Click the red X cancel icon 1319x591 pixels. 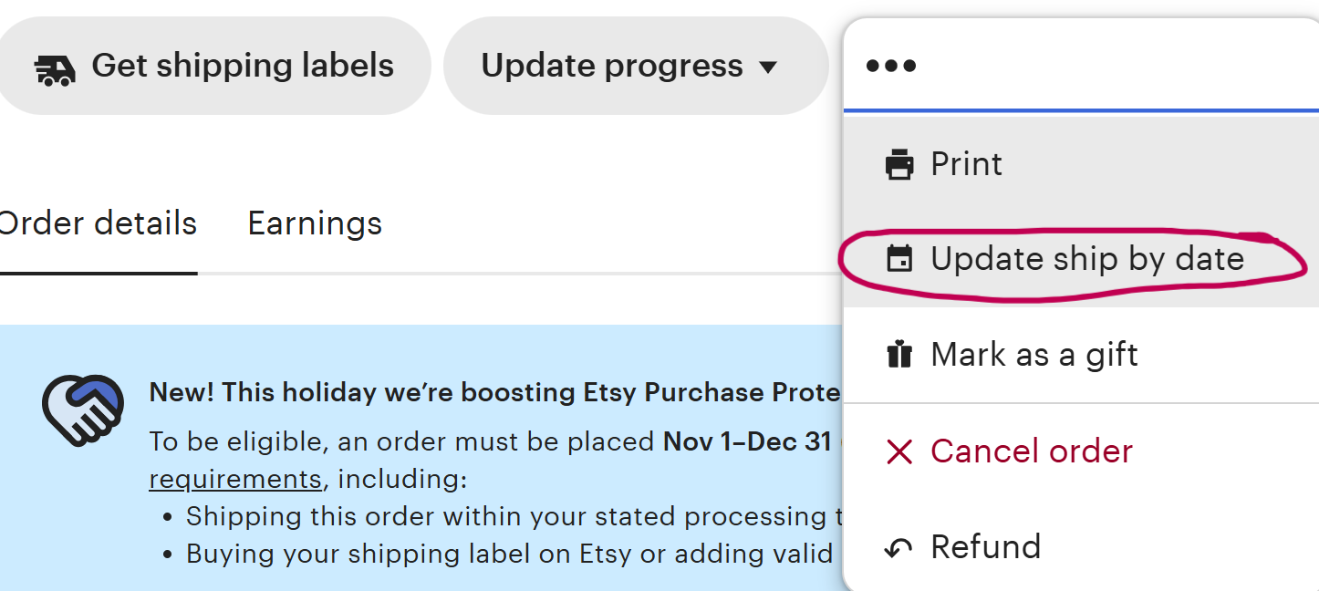[899, 451]
